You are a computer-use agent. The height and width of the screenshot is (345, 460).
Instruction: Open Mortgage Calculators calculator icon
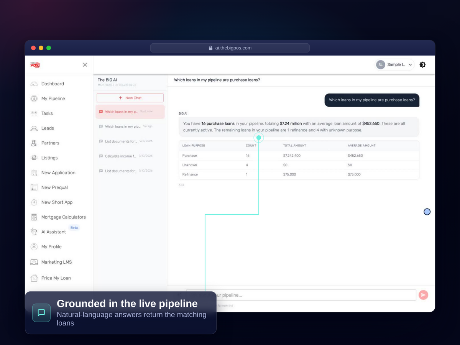pos(34,217)
